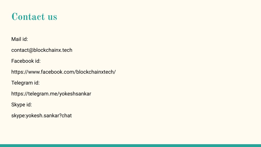
Task: Click the contact@blockchainx.tech email address
Action: pyautogui.click(x=42, y=50)
